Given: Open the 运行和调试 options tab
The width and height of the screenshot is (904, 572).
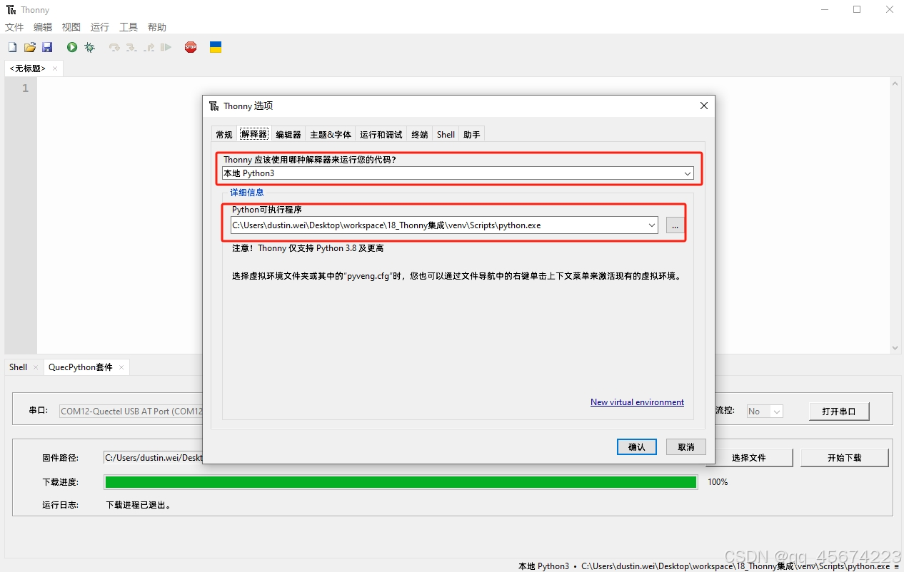Looking at the screenshot, I should pyautogui.click(x=381, y=134).
